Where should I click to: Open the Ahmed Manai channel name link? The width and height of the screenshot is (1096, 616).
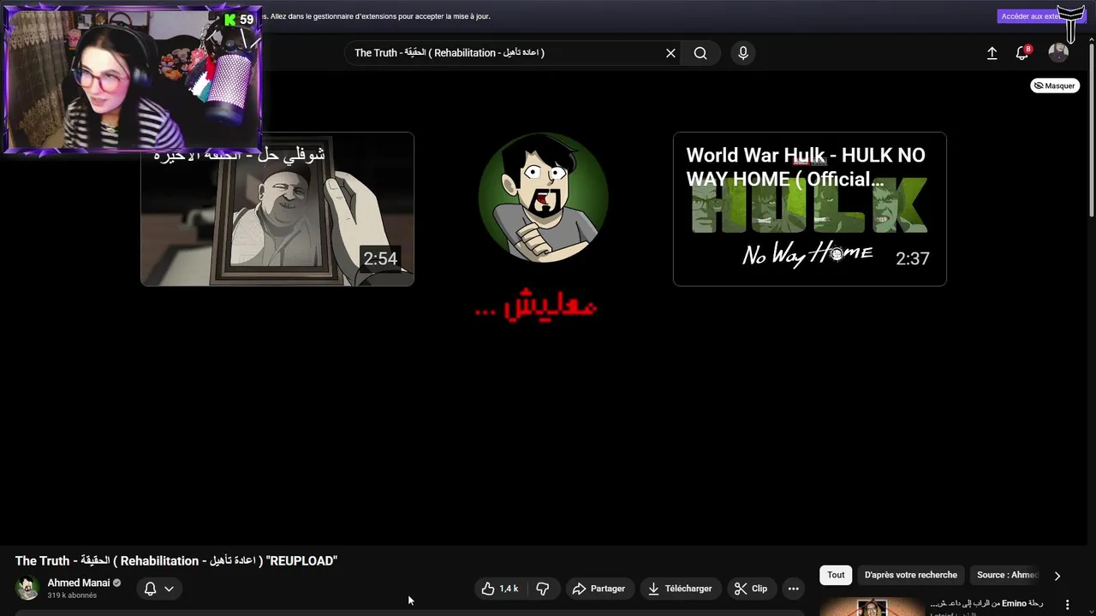(79, 583)
